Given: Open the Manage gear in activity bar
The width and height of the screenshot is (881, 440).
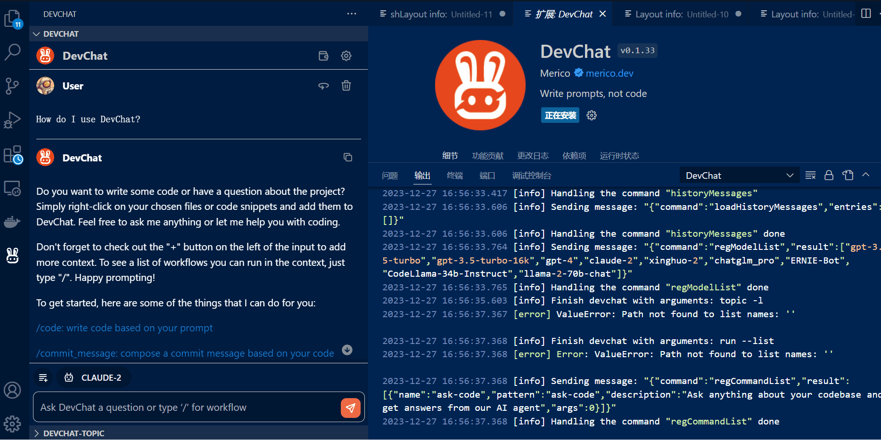Looking at the screenshot, I should pos(13,424).
